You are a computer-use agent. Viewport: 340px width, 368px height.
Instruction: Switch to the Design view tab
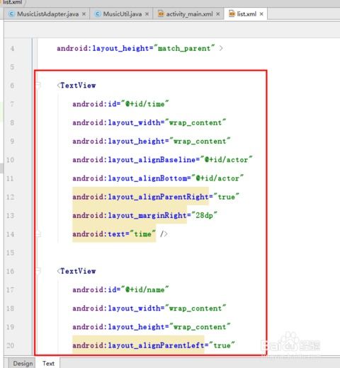[x=23, y=363]
